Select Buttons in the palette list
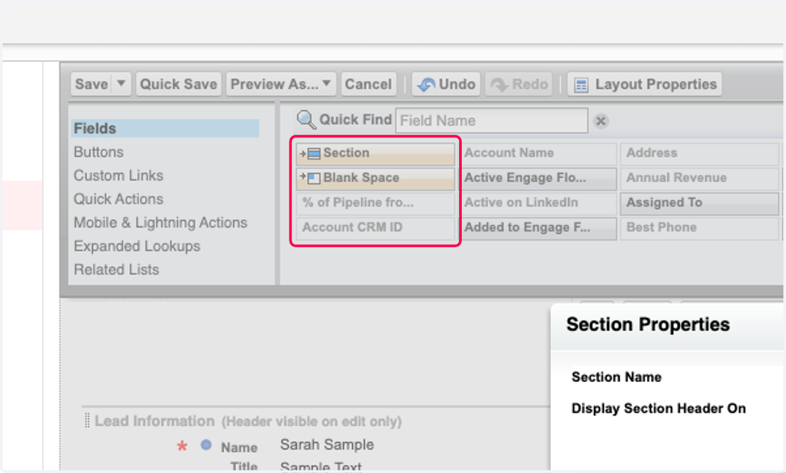The height and width of the screenshot is (473, 786). click(x=98, y=152)
